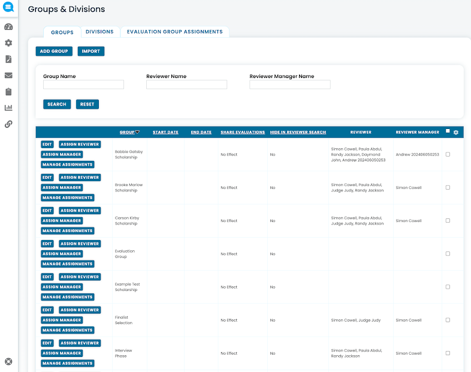Click the 'Interview Phase' group name

(x=123, y=353)
